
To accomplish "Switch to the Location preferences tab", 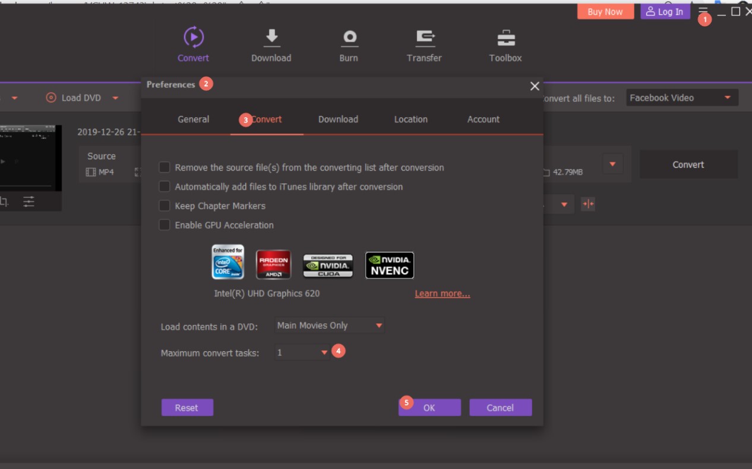I will tap(410, 119).
